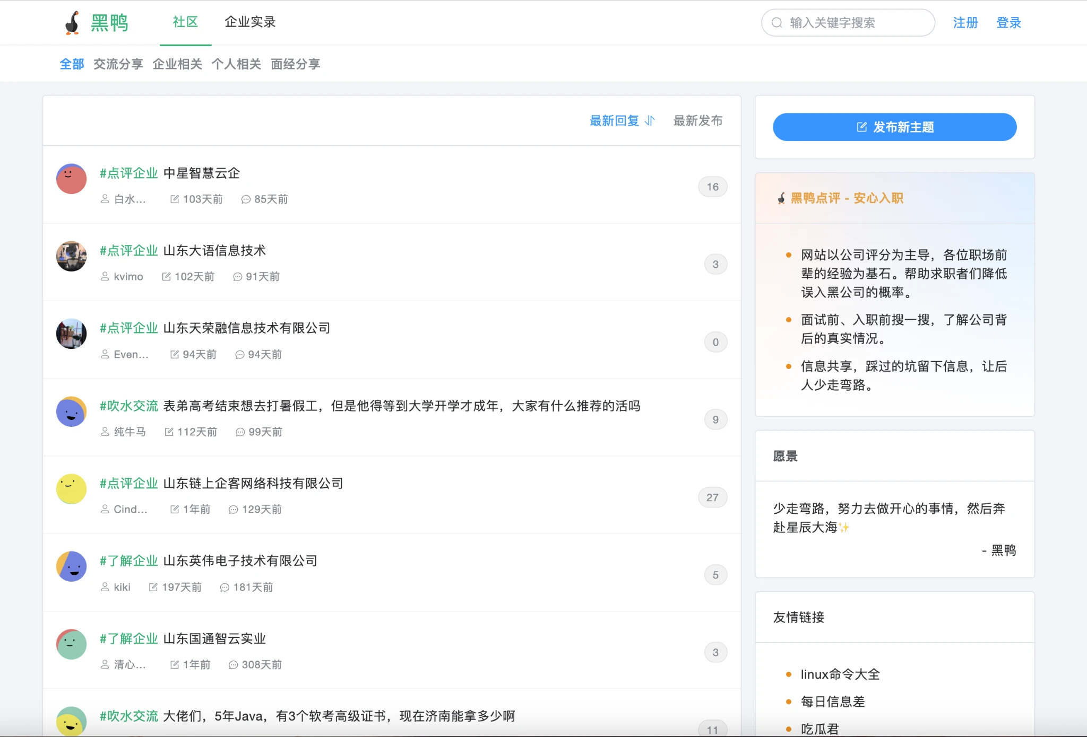
Task: Filter posts by 企业相关 category
Action: (177, 64)
